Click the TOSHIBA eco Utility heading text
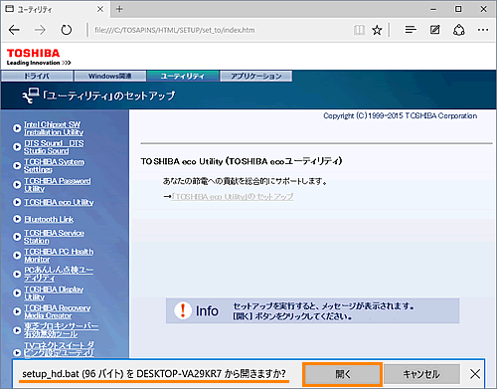The width and height of the screenshot is (497, 389). 242,161
